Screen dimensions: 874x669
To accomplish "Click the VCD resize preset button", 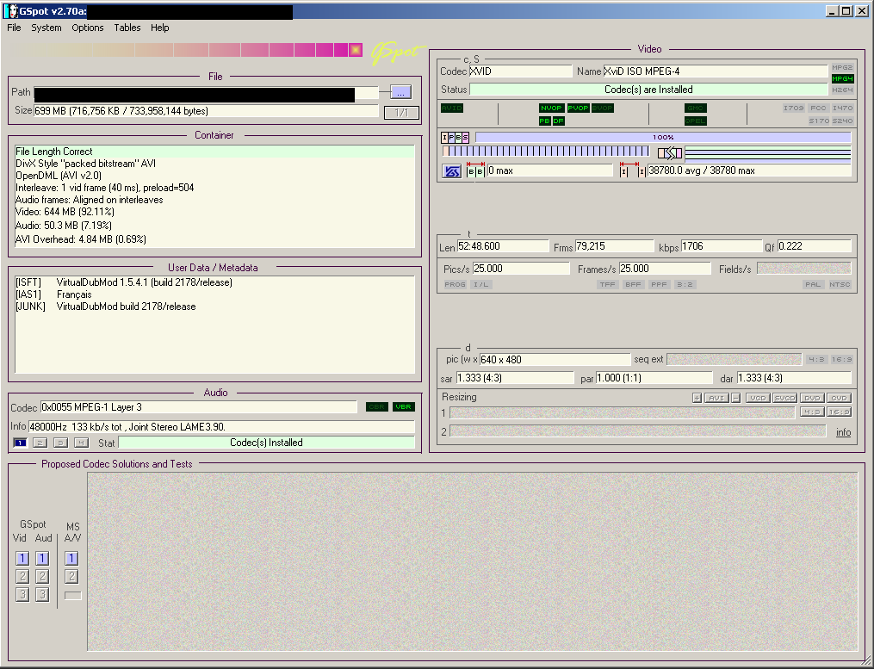I will click(758, 398).
